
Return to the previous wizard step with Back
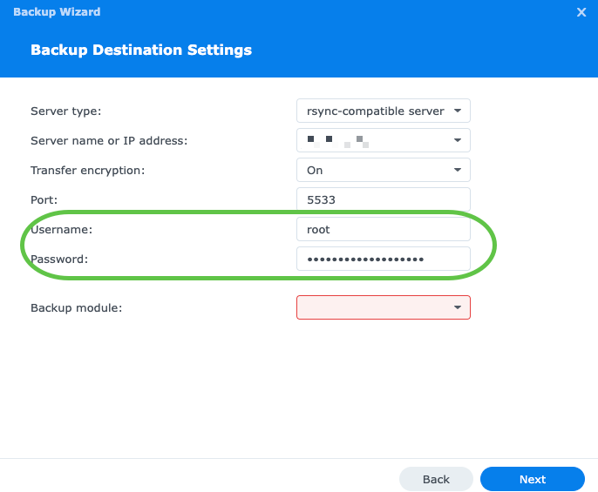point(436,479)
